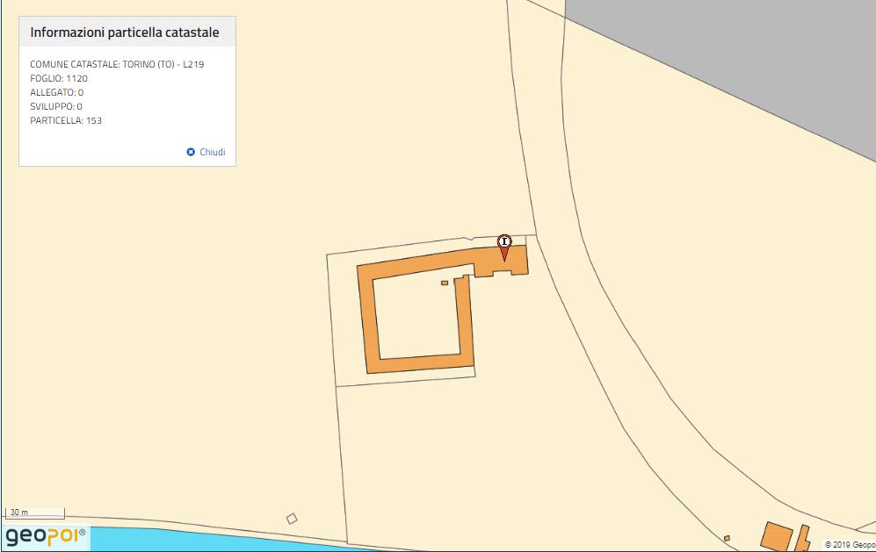Click the FOGLIO: 1120 line
This screenshot has width=876, height=552.
59,78
